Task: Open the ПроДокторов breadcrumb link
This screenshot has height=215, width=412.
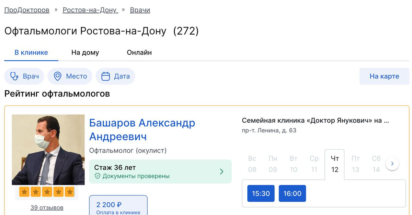Action: (27, 10)
